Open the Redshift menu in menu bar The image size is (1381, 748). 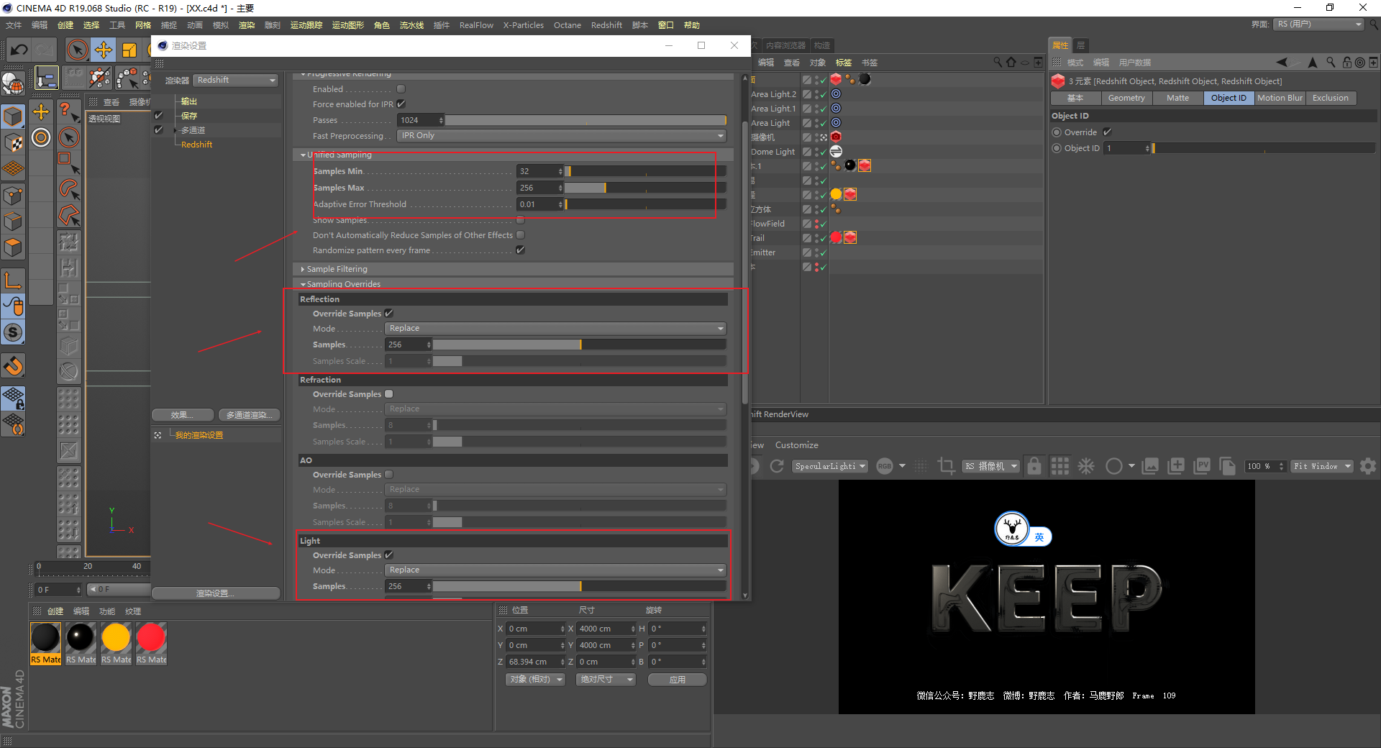(606, 25)
